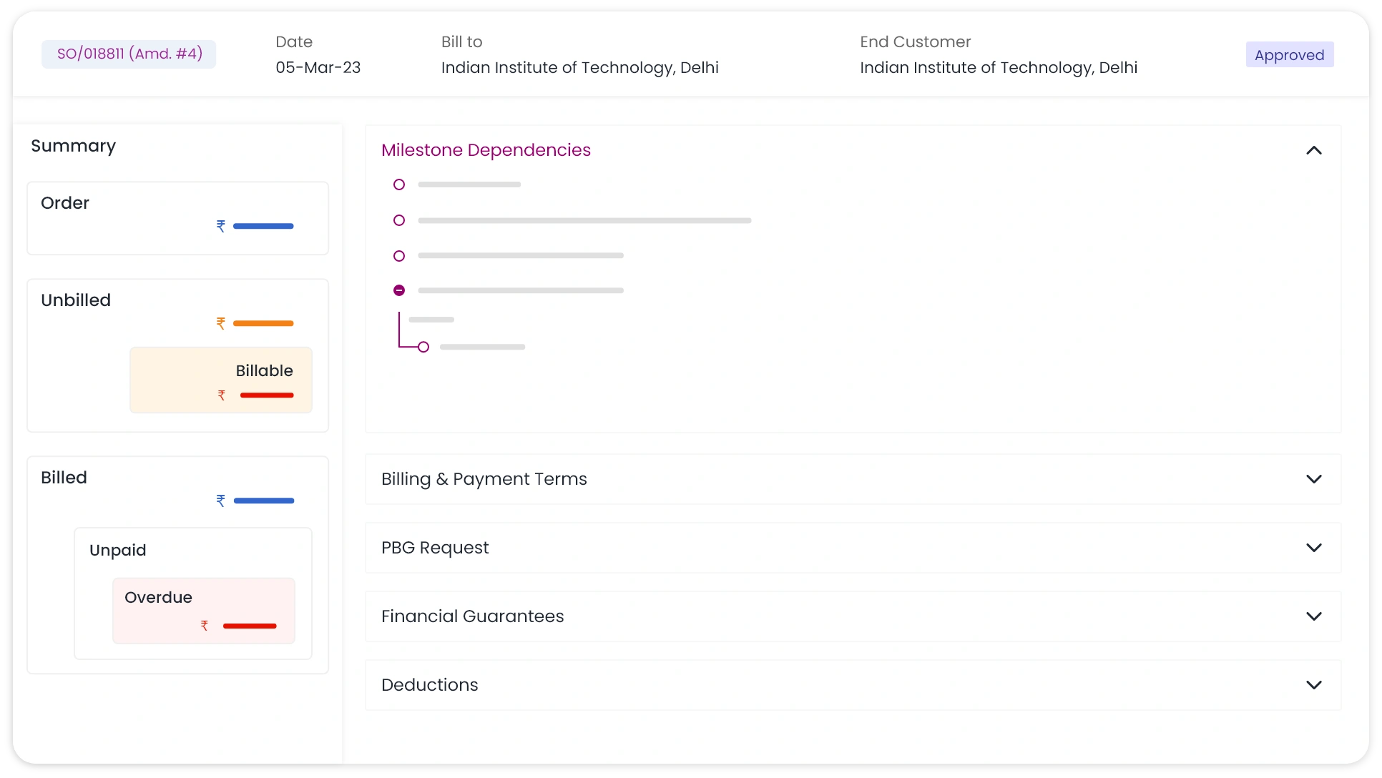Click the blue Order amount bar
The image size is (1382, 778).
click(263, 226)
